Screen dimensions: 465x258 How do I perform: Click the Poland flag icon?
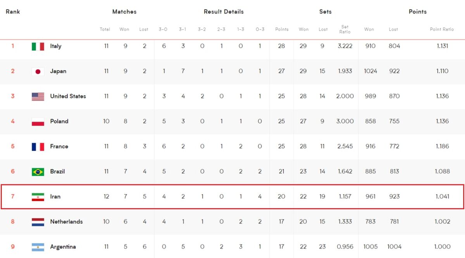pyautogui.click(x=38, y=122)
